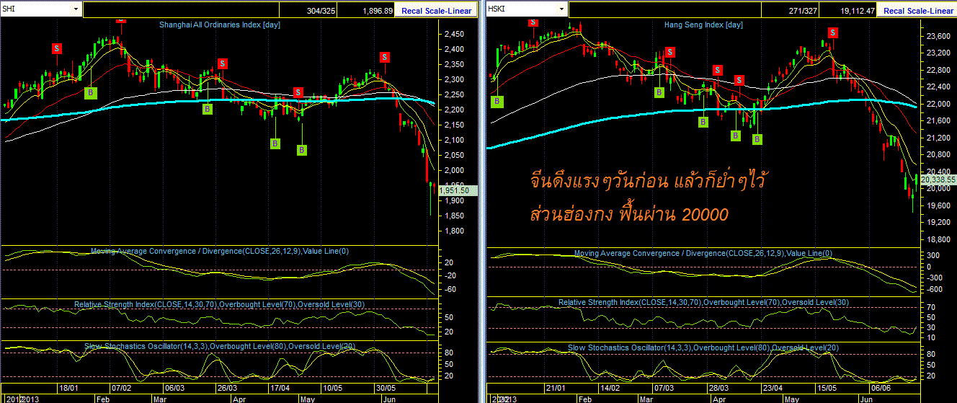This screenshot has height=403, width=957.
Task: Click the 07/02 date label on Shanghai axis
Action: tap(121, 387)
